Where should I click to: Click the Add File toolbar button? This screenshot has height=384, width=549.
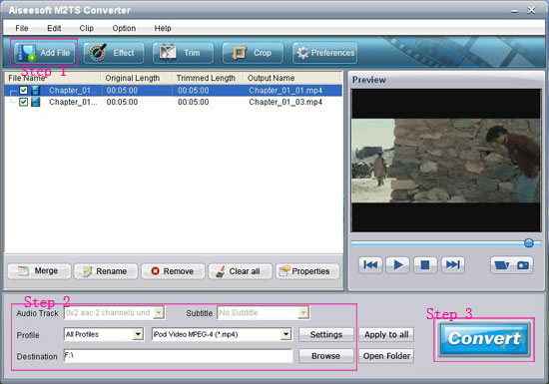coord(44,53)
